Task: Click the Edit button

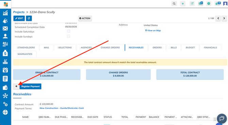Action: click(x=19, y=18)
